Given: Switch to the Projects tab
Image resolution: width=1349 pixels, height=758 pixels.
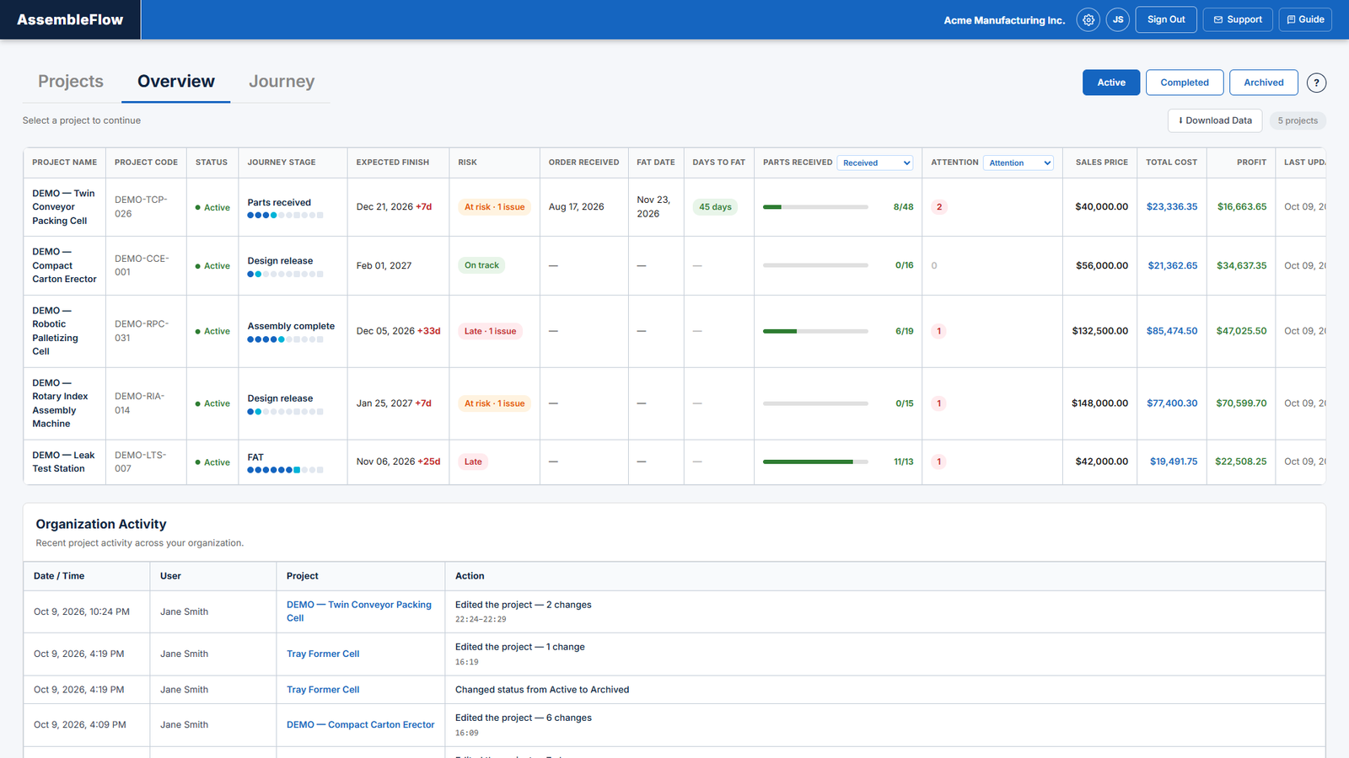Looking at the screenshot, I should pos(71,82).
